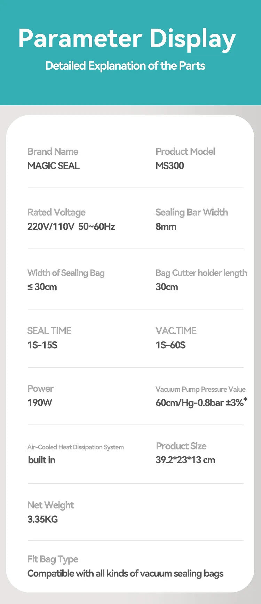Click the Vacuum Pump Pressure Value label
This screenshot has height=604, width=261.
pos(200,389)
